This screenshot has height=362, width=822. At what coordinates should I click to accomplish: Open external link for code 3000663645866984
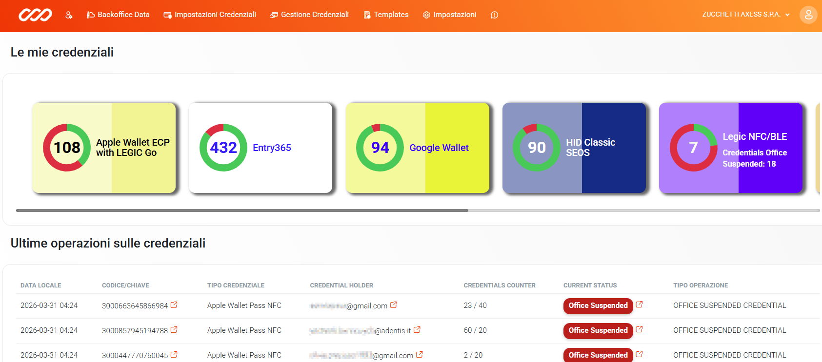pyautogui.click(x=174, y=305)
